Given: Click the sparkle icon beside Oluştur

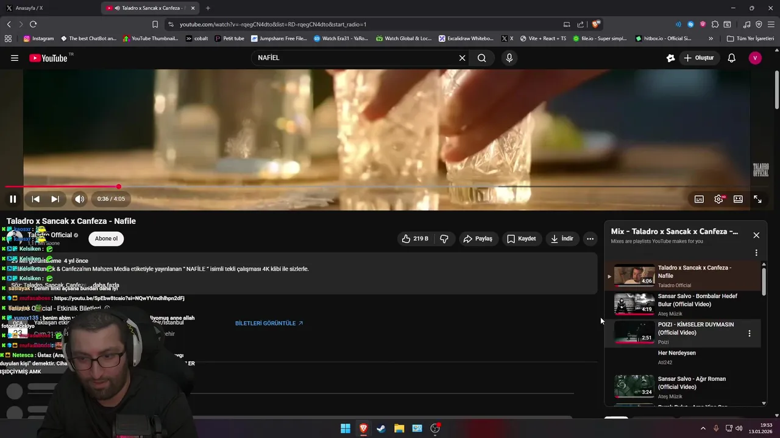Looking at the screenshot, I should coord(671,58).
